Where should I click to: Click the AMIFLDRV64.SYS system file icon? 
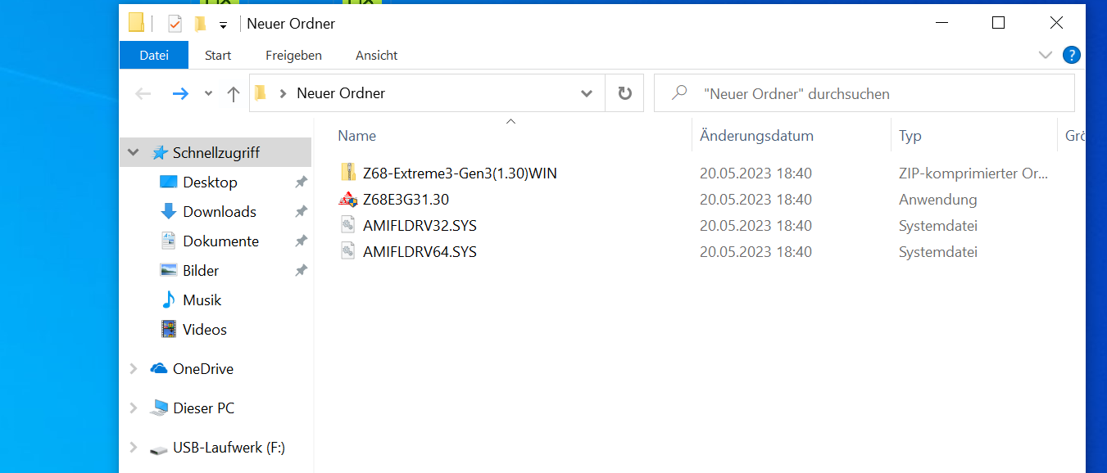click(x=348, y=251)
